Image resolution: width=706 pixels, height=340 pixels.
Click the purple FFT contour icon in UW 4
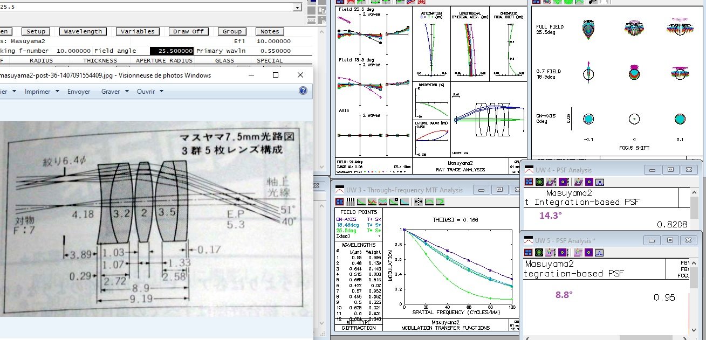point(564,182)
